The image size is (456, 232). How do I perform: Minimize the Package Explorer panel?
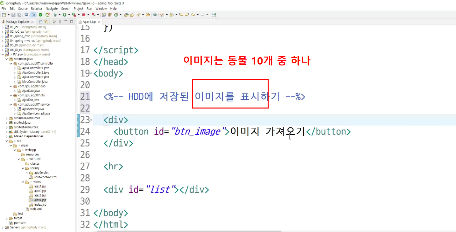pyautogui.click(x=66, y=22)
